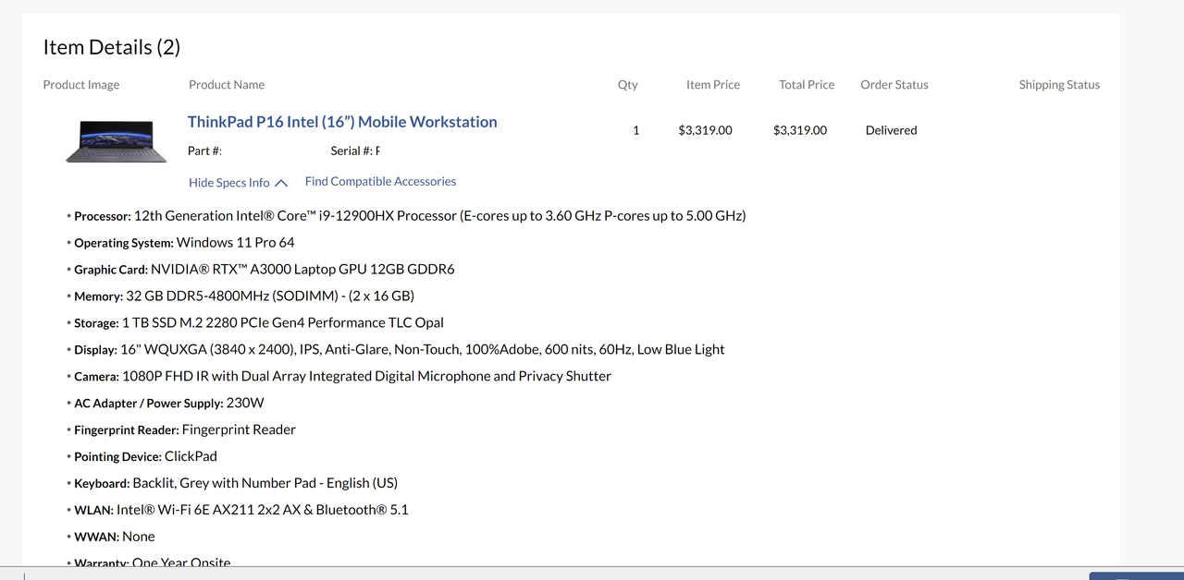Select the Keyboard Backlit Grey spec line

[232, 484]
